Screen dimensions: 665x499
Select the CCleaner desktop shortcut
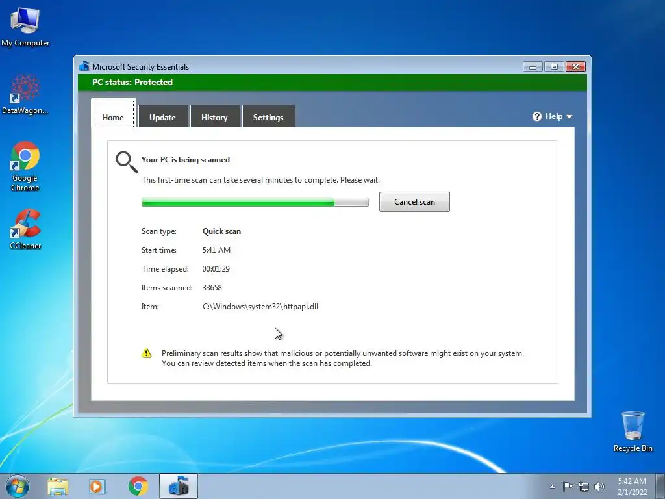25,229
